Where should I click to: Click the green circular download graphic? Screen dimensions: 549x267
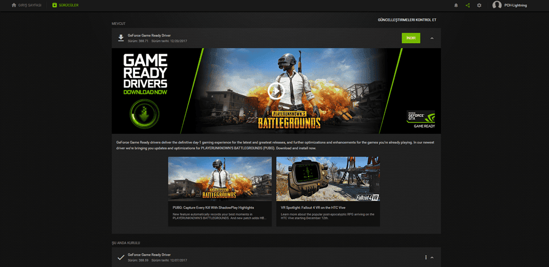pos(144,113)
